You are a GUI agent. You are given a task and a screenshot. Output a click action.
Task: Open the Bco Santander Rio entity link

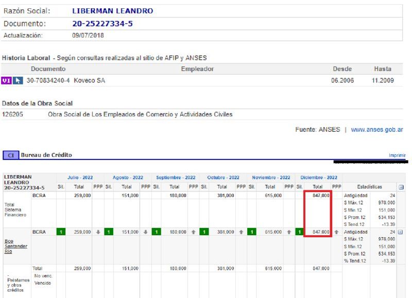click(13, 246)
